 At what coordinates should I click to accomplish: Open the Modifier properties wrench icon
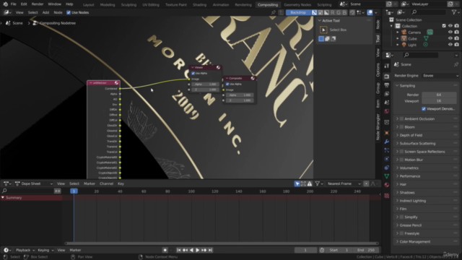point(387,142)
